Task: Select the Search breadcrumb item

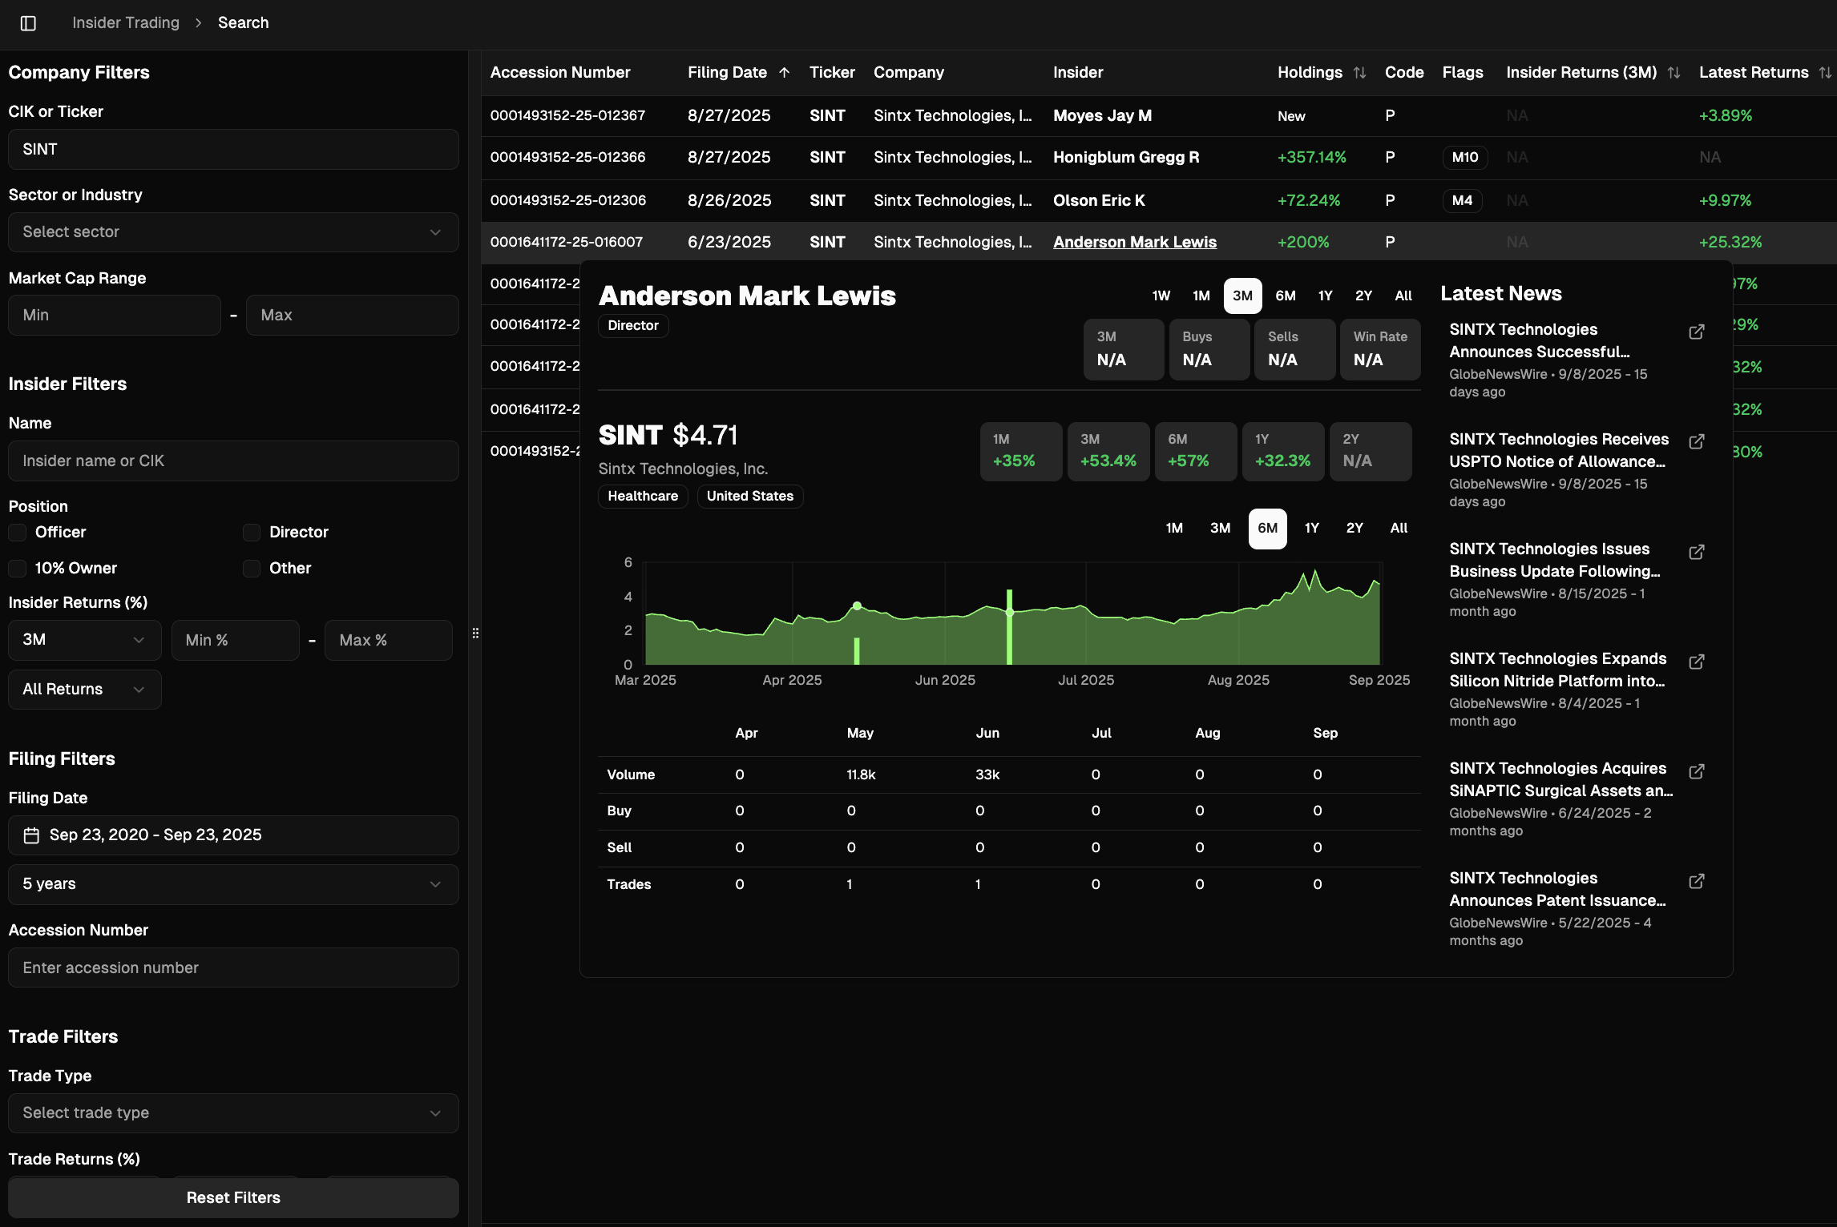Action: tap(244, 23)
